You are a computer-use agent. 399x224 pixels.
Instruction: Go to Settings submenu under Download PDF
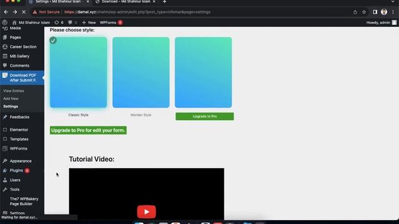[11, 106]
